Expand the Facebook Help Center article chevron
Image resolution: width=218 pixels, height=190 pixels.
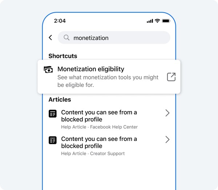[x=167, y=113]
